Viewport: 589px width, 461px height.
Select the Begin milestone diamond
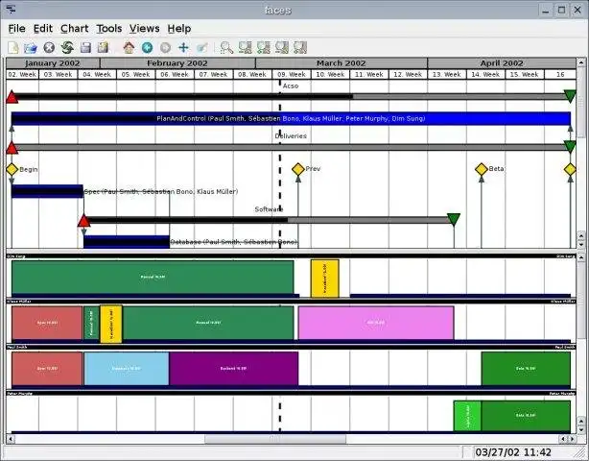pyautogui.click(x=12, y=170)
